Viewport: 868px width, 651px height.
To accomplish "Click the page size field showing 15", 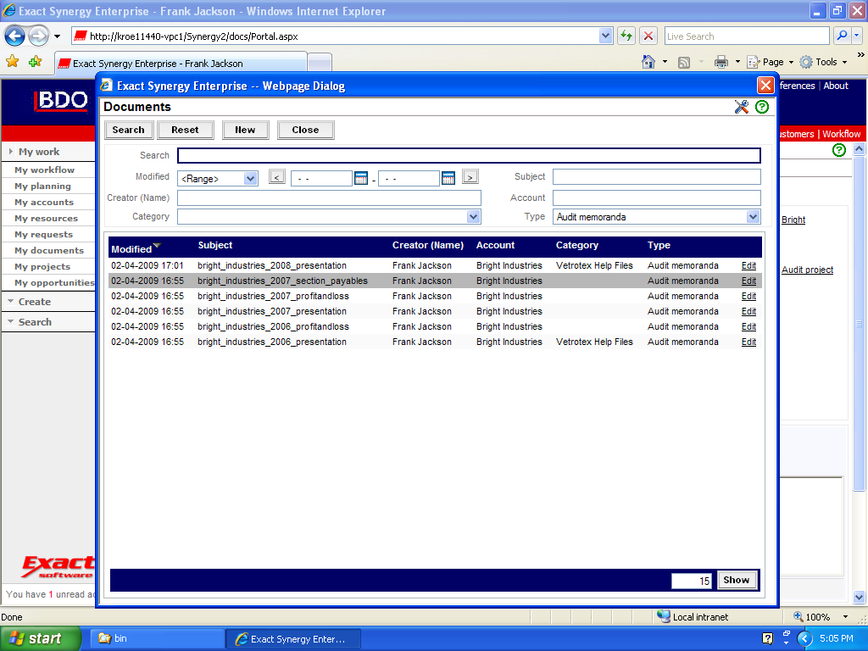I will click(692, 581).
